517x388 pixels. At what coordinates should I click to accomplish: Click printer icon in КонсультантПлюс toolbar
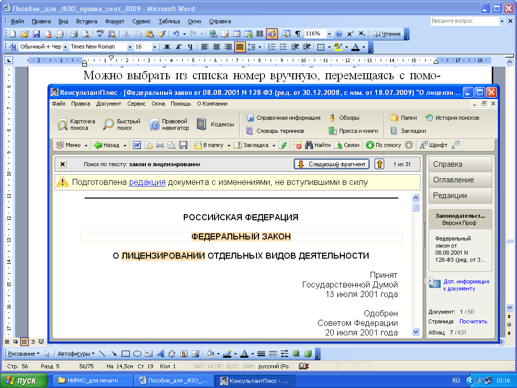(160, 145)
